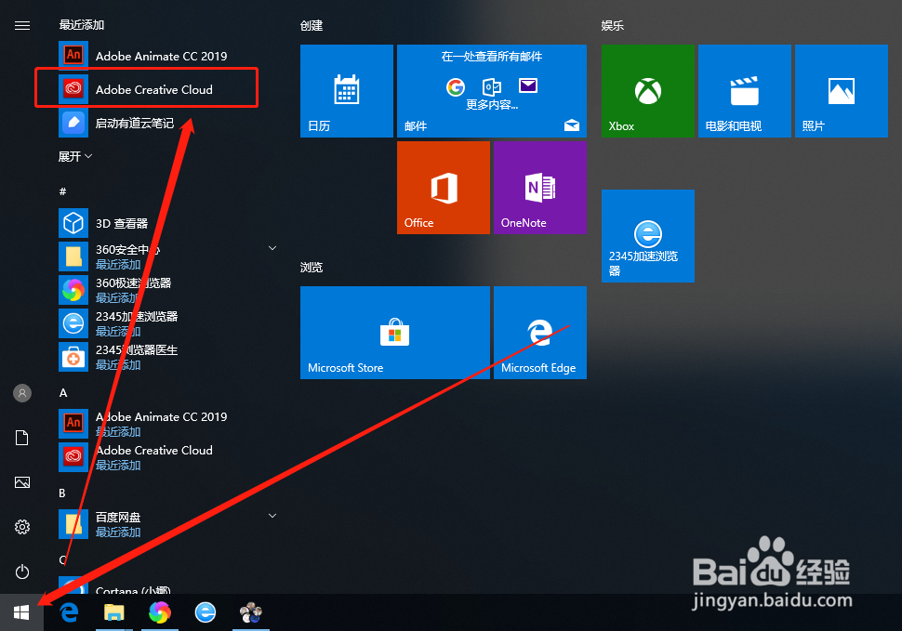Launch Adobe Animate CC 2019 under recently added

point(158,56)
